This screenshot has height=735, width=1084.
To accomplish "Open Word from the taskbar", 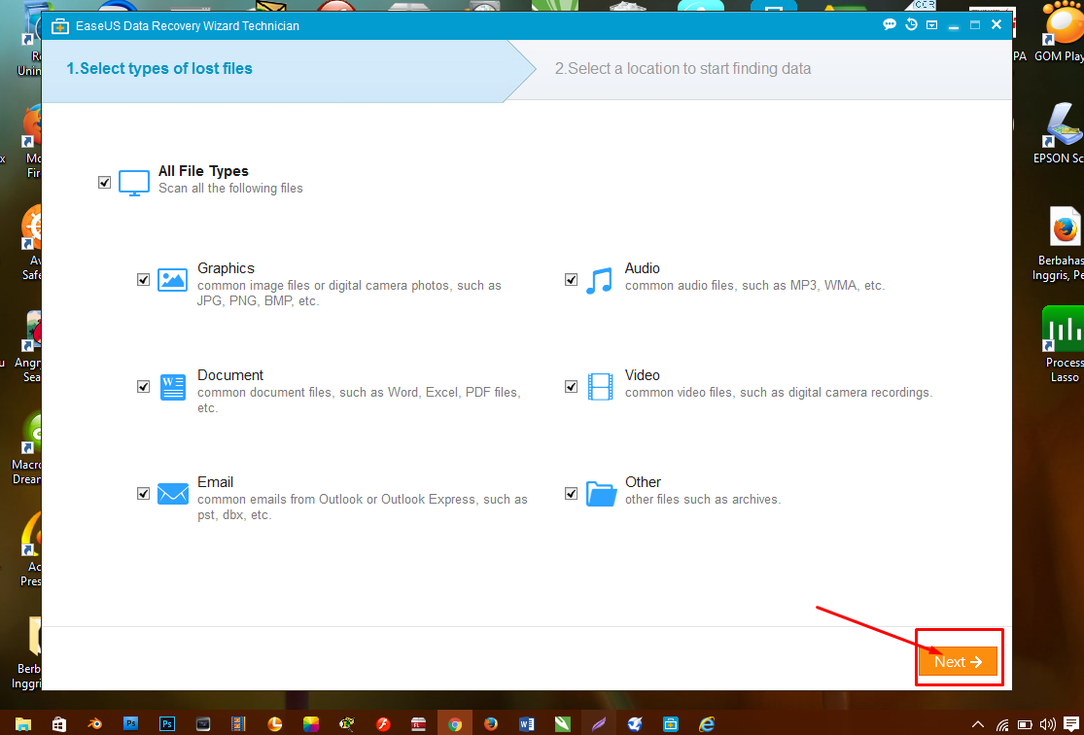I will coord(526,724).
